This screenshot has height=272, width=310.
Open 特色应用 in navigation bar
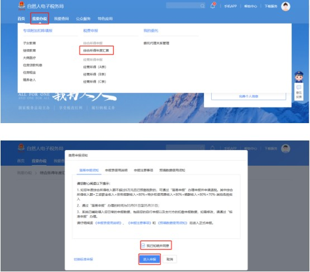[105, 18]
